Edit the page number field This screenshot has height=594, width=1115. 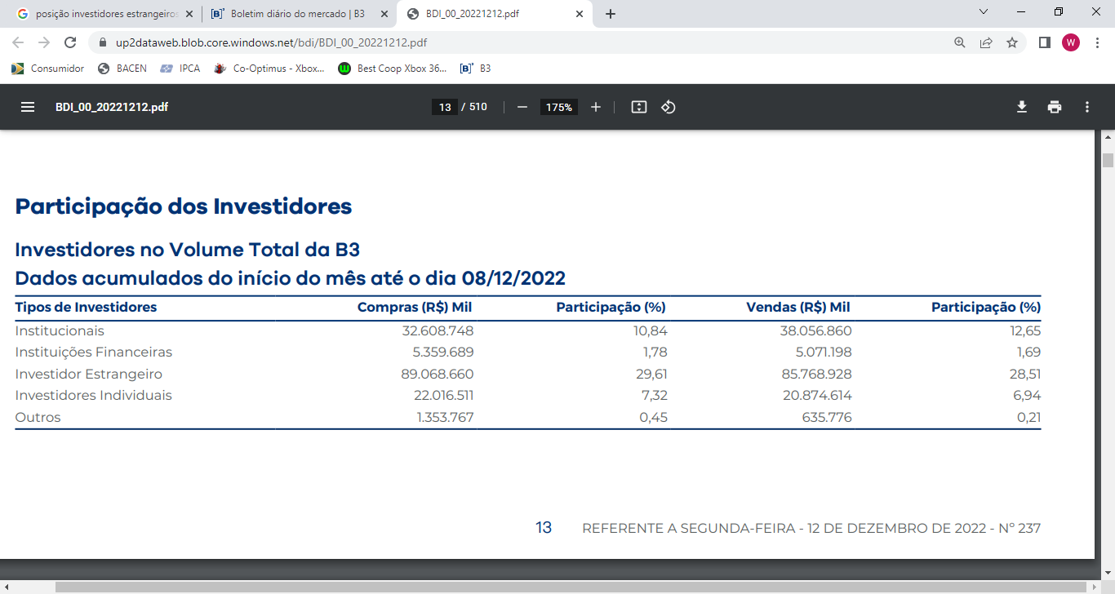click(x=445, y=107)
